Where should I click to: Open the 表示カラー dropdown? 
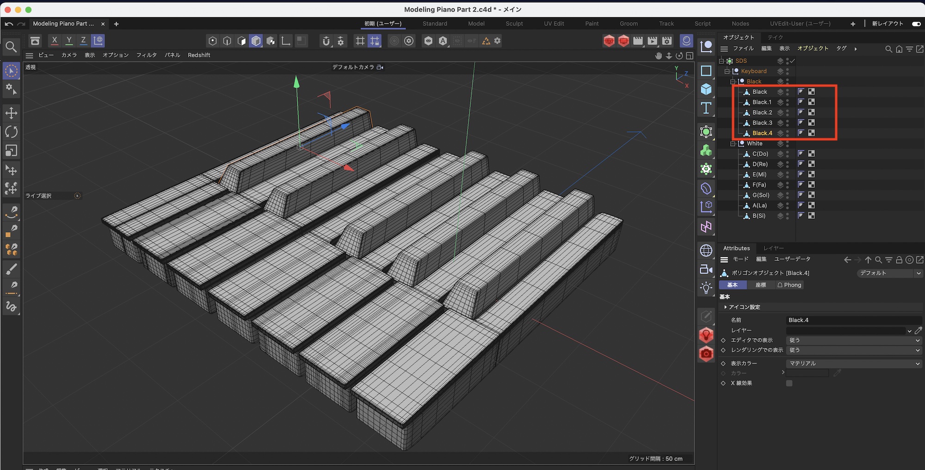tap(853, 364)
